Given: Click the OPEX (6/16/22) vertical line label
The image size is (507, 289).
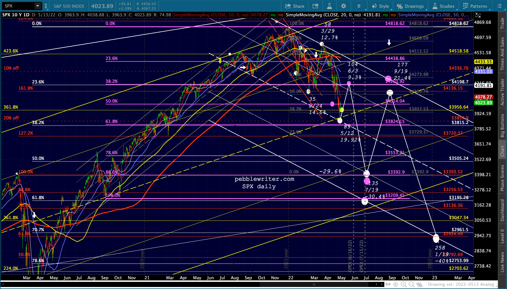Looking at the screenshot, I should point(350,256).
